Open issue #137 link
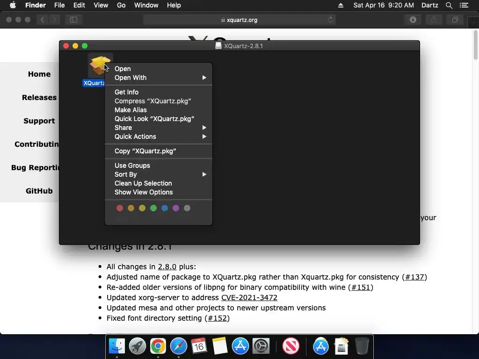Viewport: 479px width, 359px height. click(x=414, y=277)
